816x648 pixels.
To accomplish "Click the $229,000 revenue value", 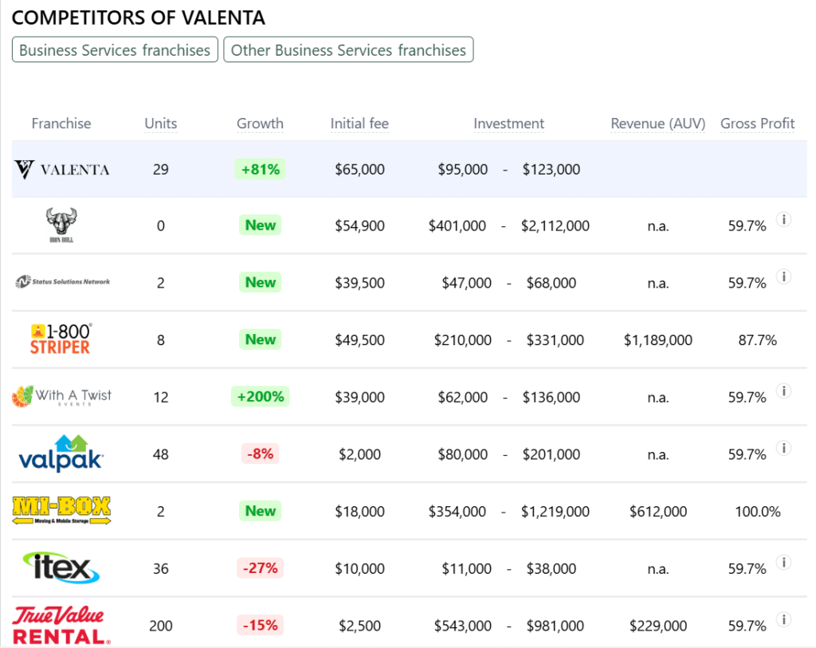I will [x=657, y=626].
